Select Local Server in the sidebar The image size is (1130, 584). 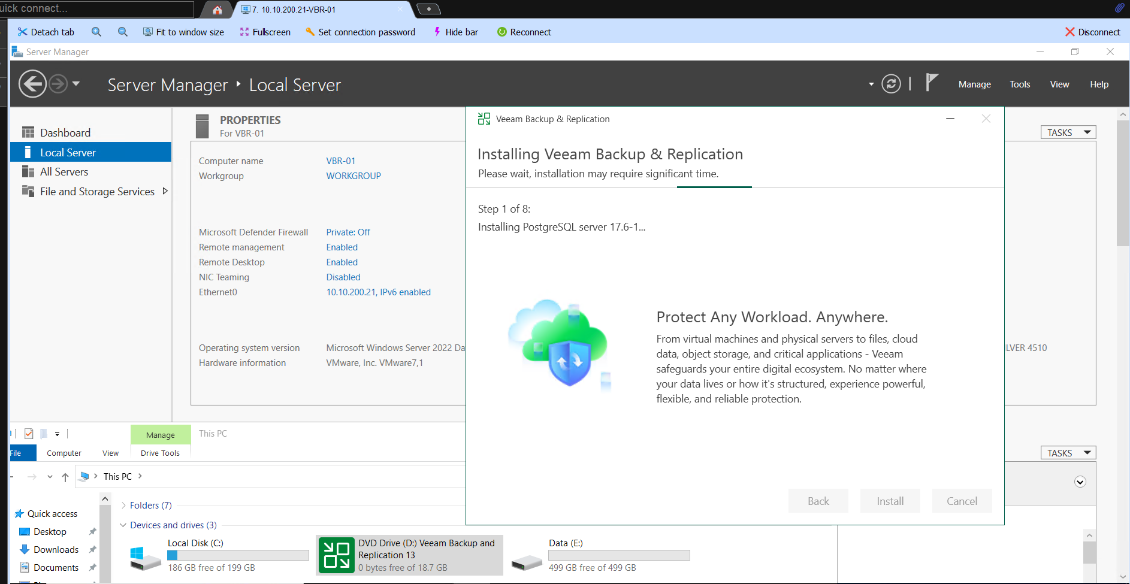[x=90, y=152]
